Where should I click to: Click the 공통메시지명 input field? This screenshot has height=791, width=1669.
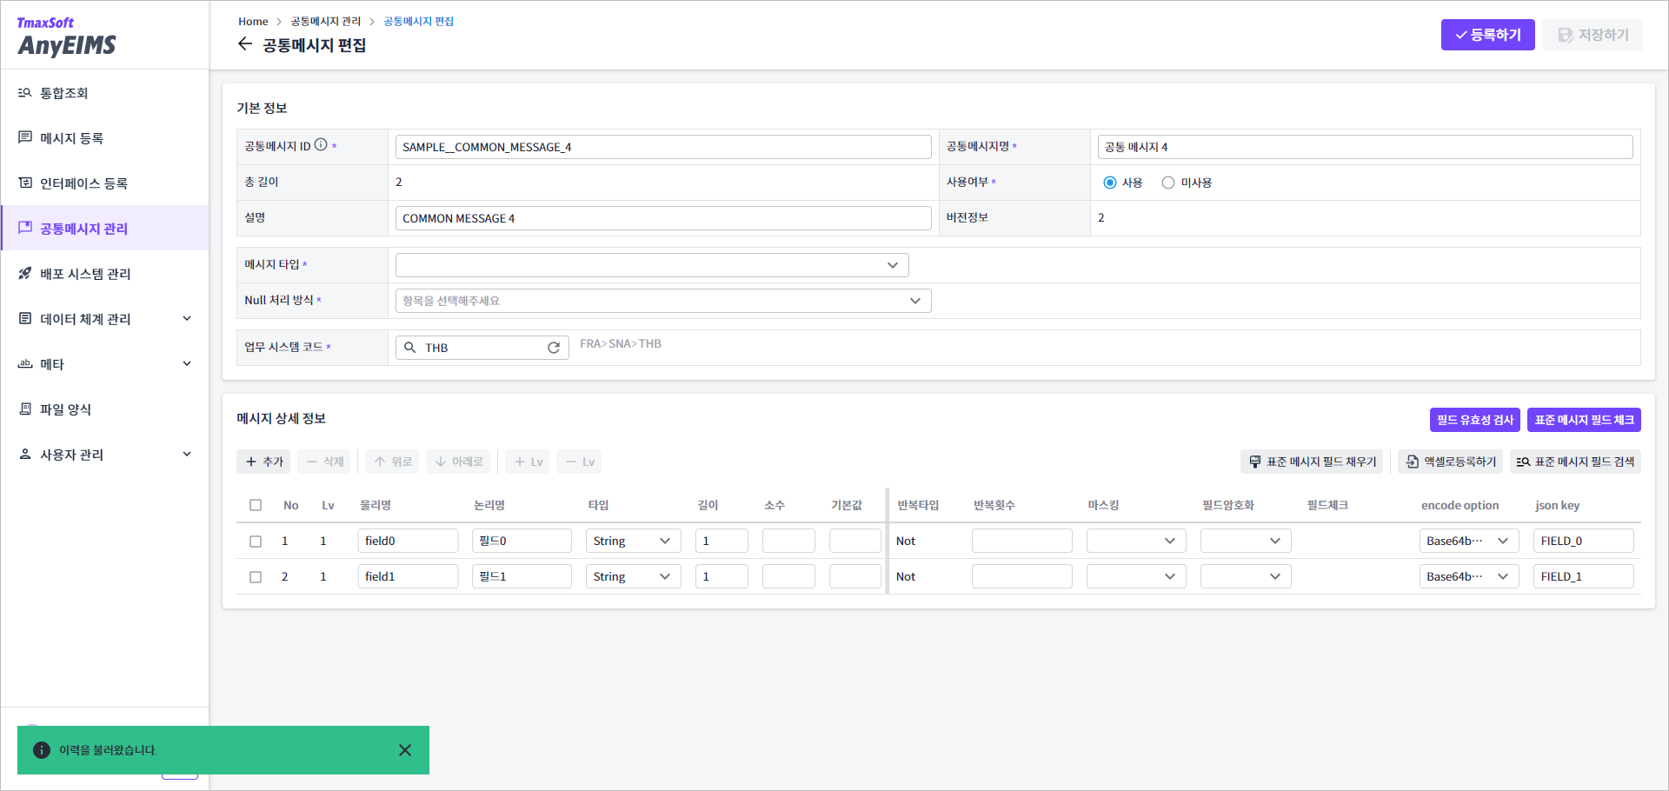1365,147
